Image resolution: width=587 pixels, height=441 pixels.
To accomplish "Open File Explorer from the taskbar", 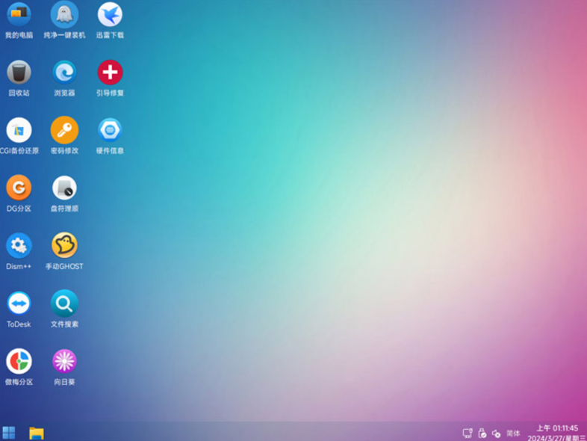I will pyautogui.click(x=36, y=433).
